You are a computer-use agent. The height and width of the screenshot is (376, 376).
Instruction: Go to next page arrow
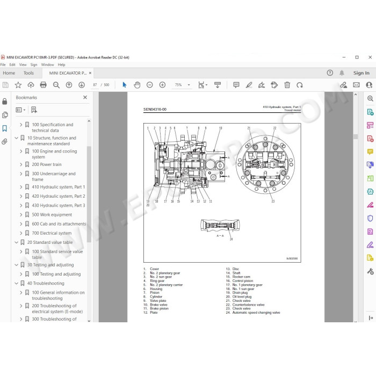82,85
